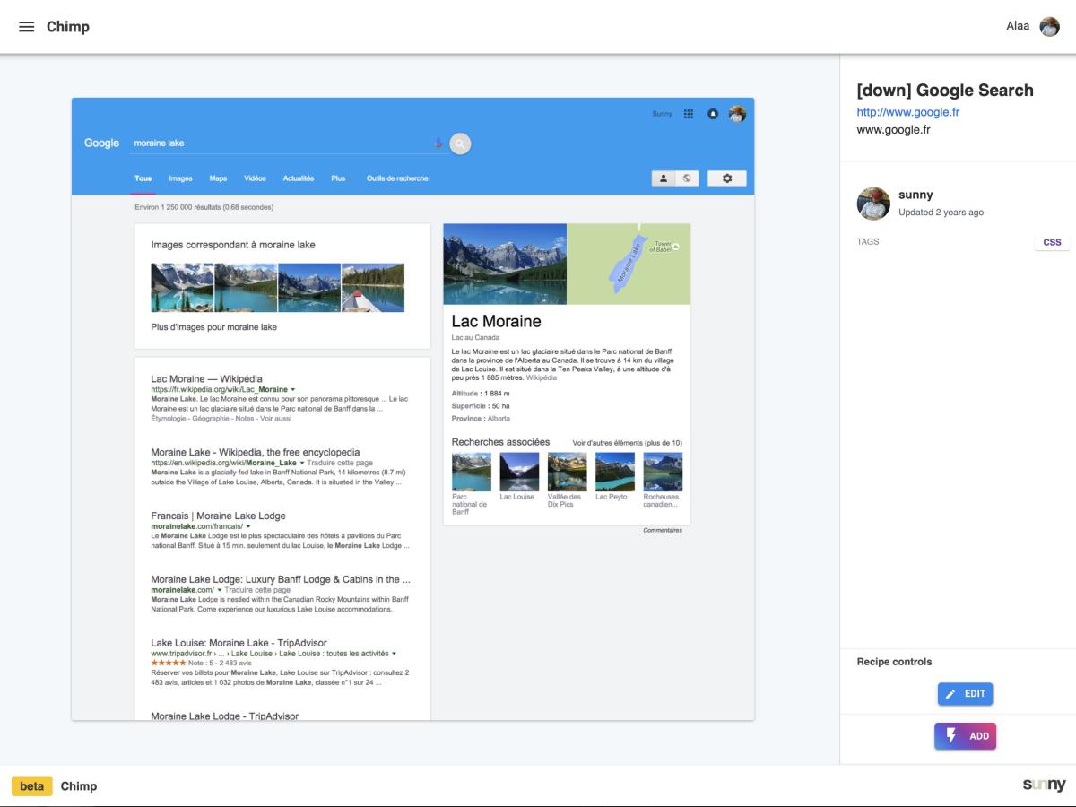The height and width of the screenshot is (807, 1076).
Task: Open the hamburger menu next to Chimp
Action: (27, 27)
